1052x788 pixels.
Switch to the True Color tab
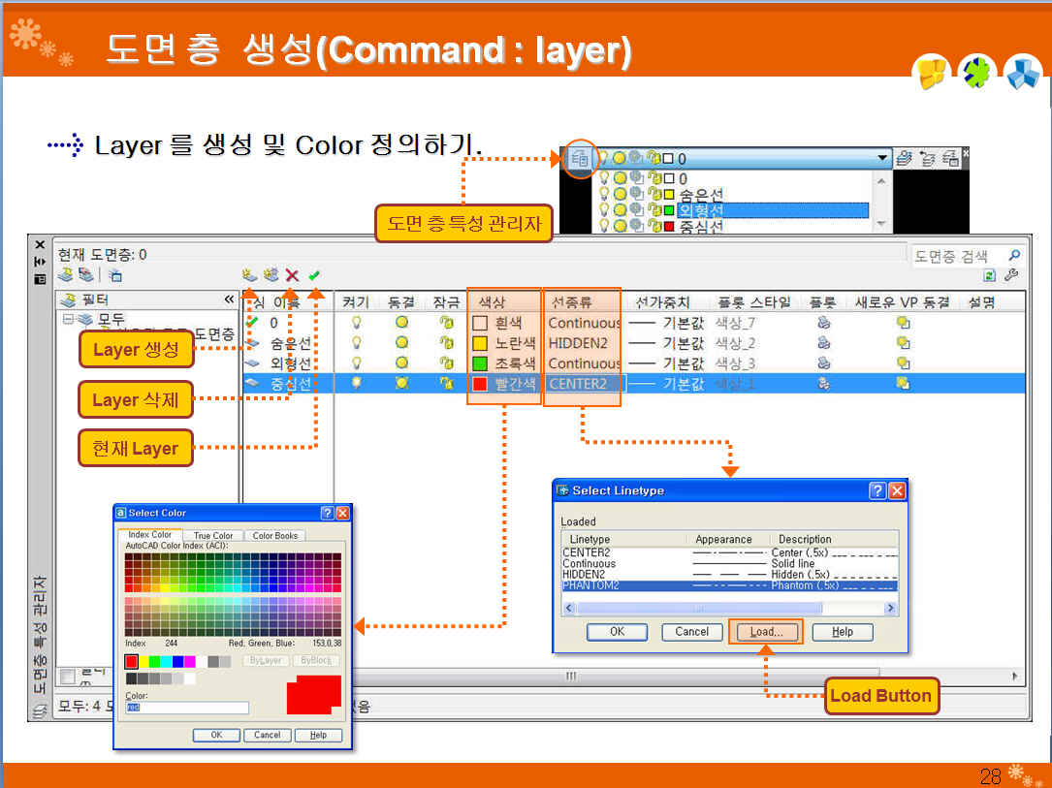point(213,535)
